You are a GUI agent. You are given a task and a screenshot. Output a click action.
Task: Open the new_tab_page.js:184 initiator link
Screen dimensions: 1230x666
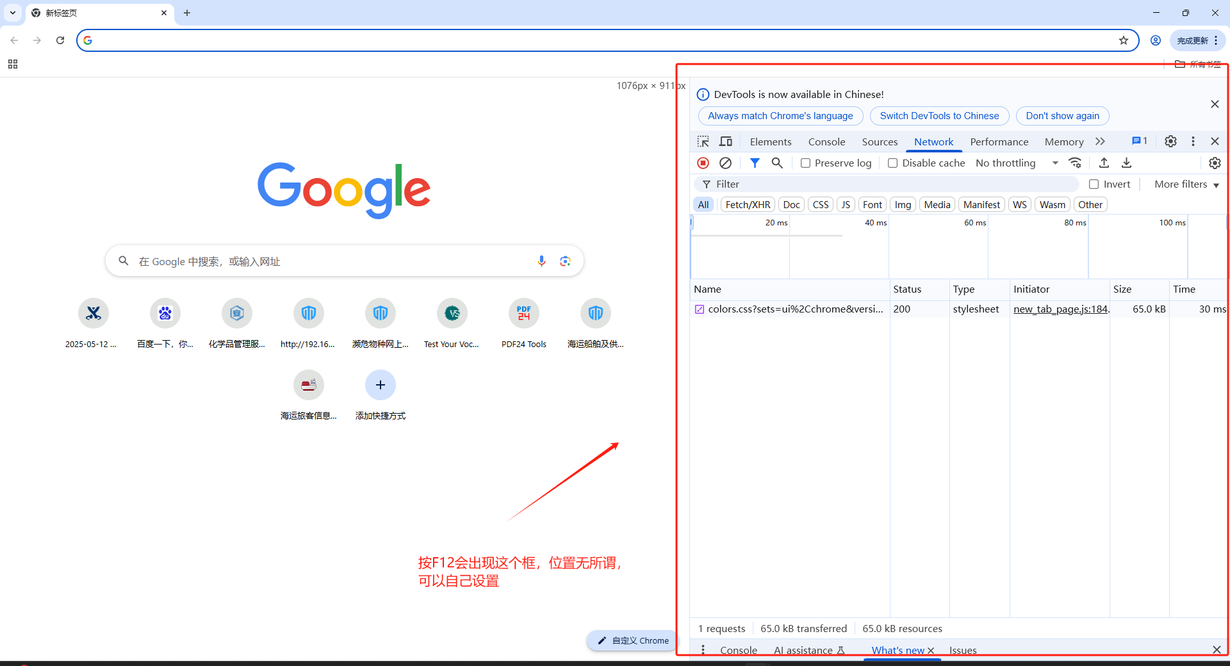(x=1061, y=309)
